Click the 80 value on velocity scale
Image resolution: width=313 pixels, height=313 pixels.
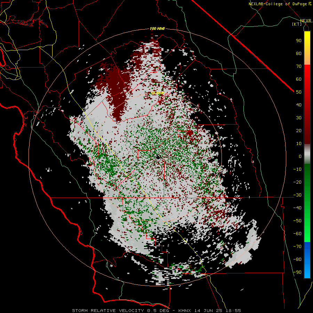tap(299, 54)
